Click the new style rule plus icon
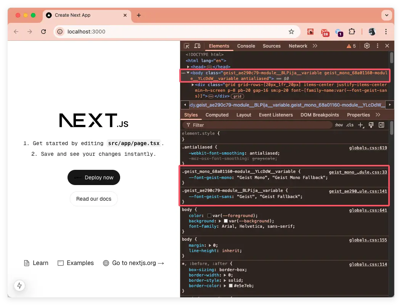Viewport: 402px width, 305px height. (x=360, y=125)
